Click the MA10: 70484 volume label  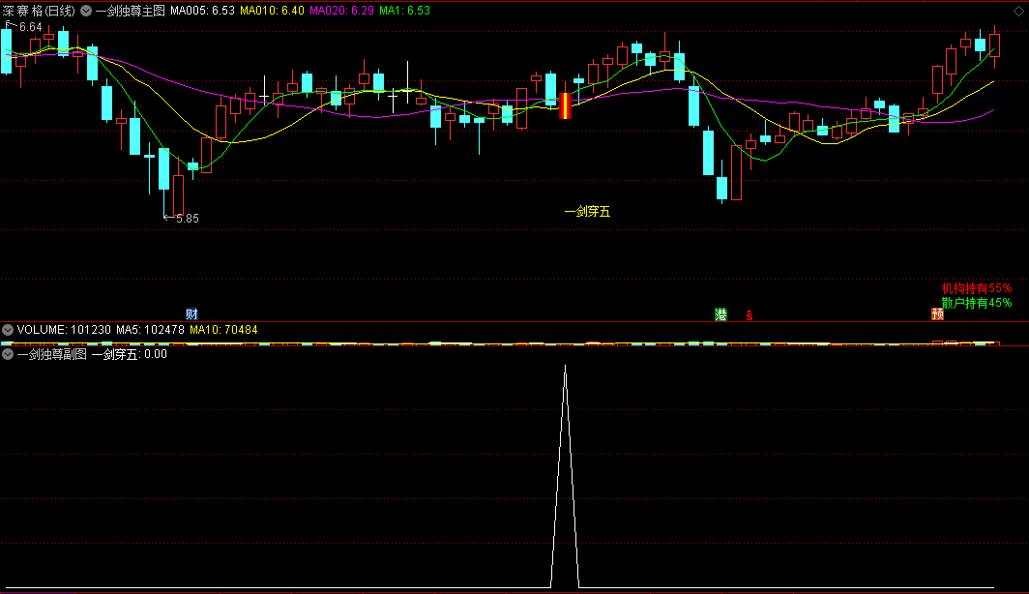tap(223, 330)
